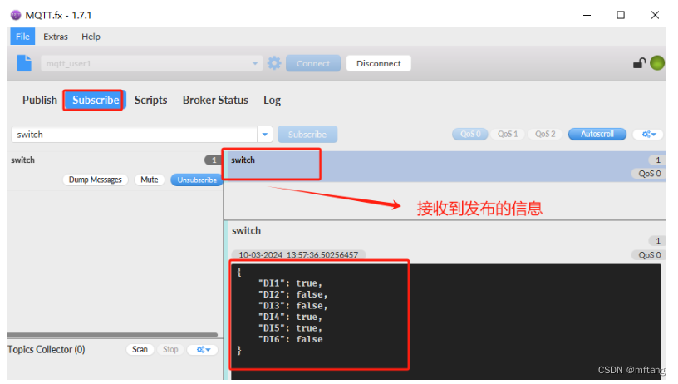Click the message timestamp 10-03-2024 13:57:36

[298, 254]
